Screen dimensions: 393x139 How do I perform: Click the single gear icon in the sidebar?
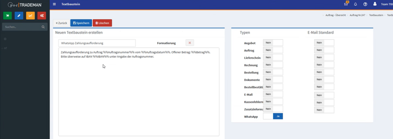tap(5, 39)
